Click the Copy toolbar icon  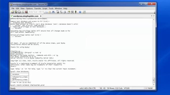(x=46, y=12)
